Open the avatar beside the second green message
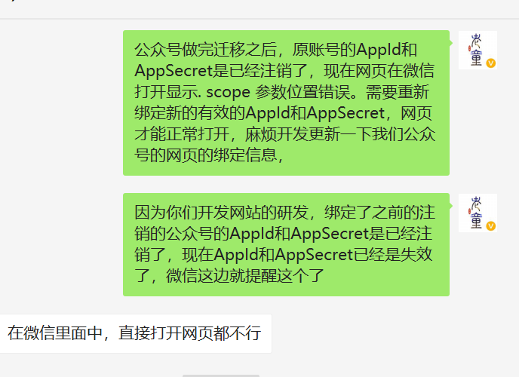 tap(478, 213)
